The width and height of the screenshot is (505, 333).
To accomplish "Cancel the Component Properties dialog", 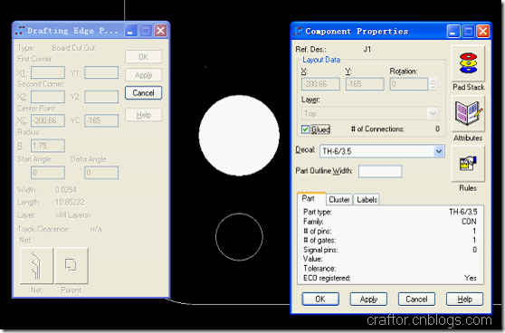I will point(416,300).
